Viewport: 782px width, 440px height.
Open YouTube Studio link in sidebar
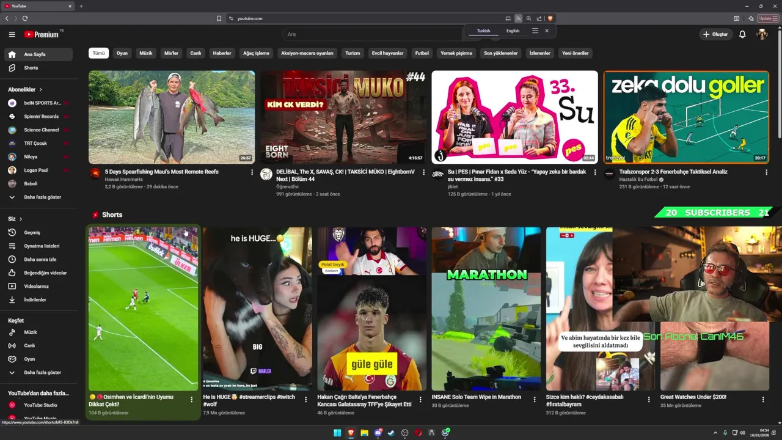coord(38,405)
